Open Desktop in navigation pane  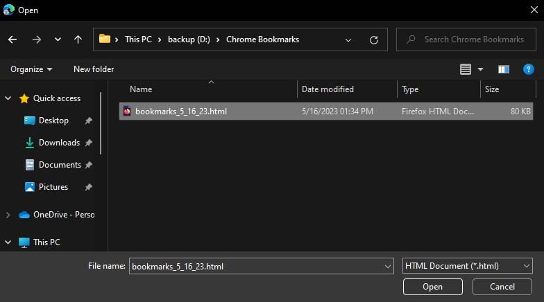pyautogui.click(x=53, y=121)
